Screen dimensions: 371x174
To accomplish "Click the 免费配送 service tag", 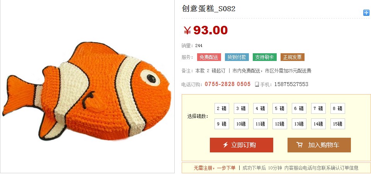I will 209,57.
